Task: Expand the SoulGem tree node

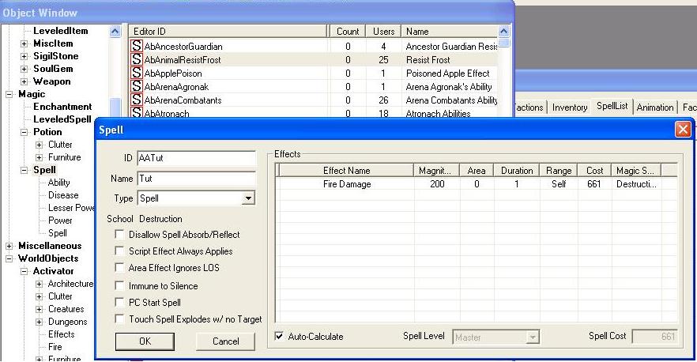Action: click(x=24, y=69)
